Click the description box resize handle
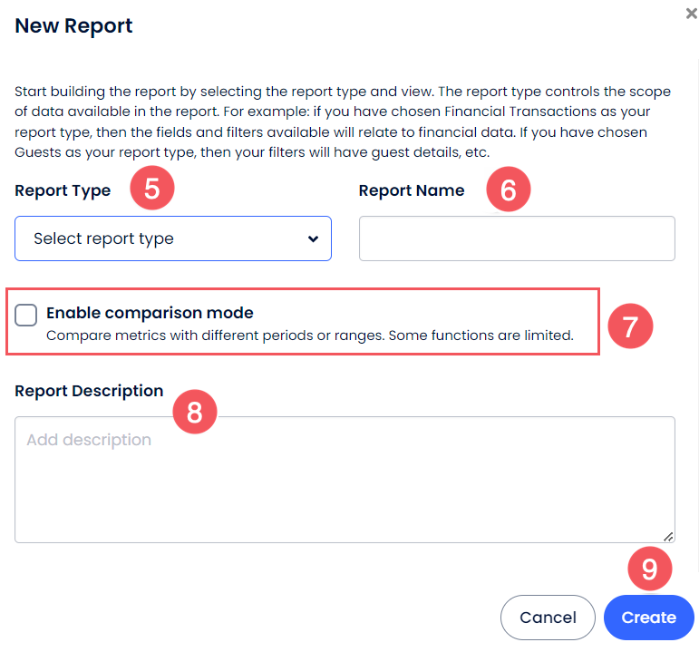This screenshot has height=652, width=699. click(668, 536)
